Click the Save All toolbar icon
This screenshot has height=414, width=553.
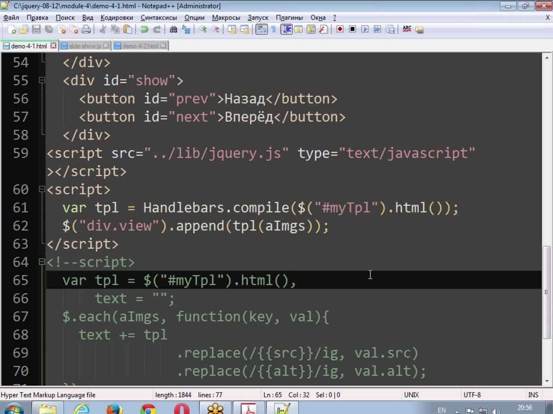(x=49, y=29)
